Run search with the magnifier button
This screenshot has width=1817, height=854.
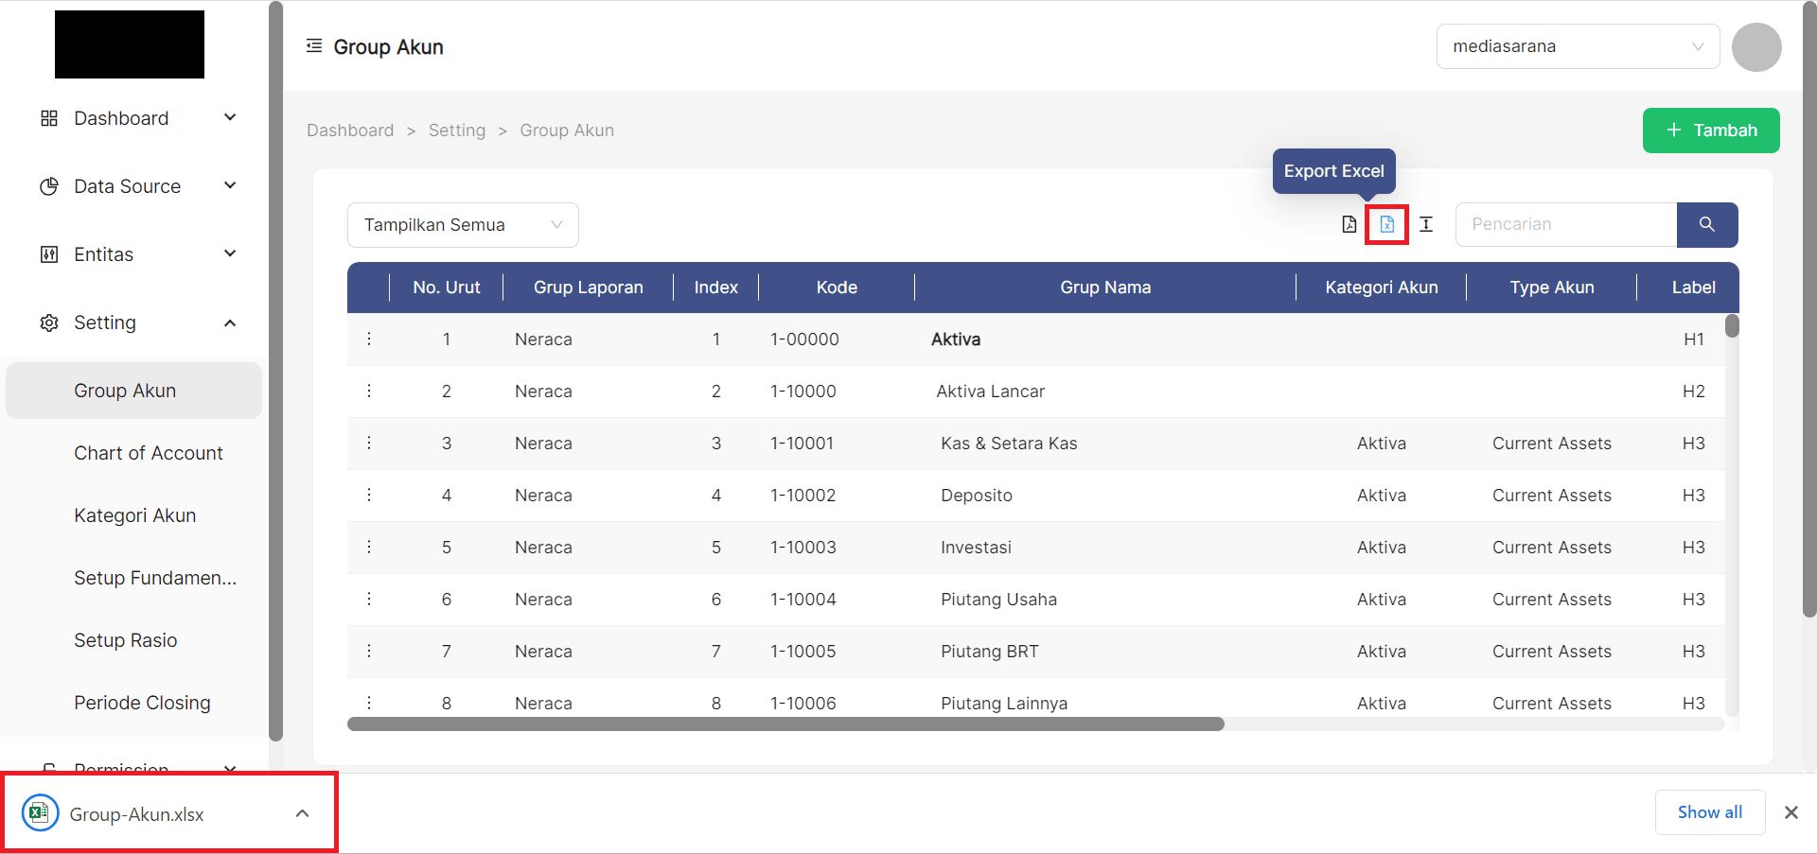click(x=1706, y=224)
